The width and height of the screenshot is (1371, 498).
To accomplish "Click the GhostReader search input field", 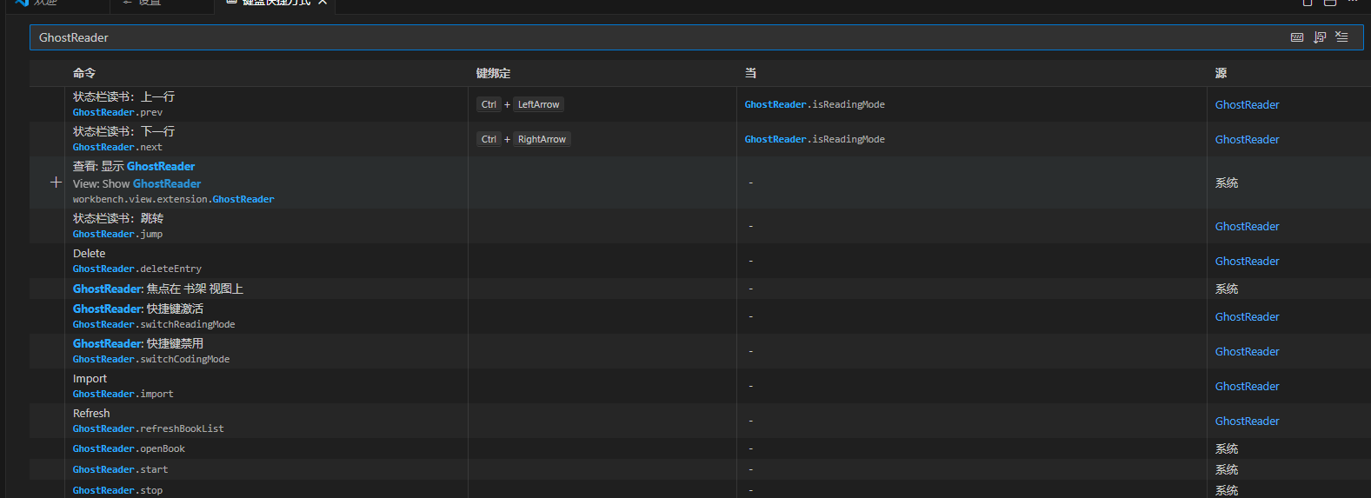I will [x=609, y=37].
